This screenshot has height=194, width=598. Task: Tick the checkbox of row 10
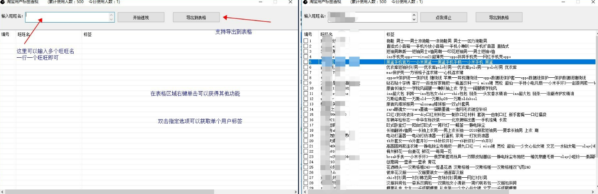(306, 88)
